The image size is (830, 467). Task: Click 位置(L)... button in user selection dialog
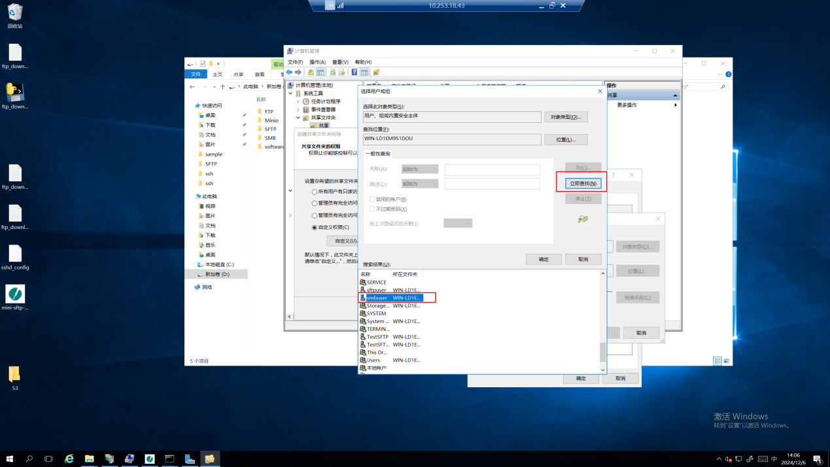pyautogui.click(x=566, y=140)
